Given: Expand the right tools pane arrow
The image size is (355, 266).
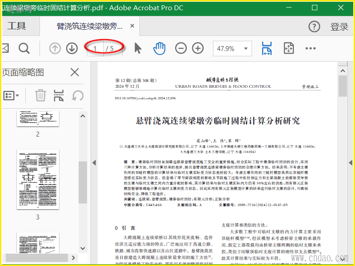Looking at the screenshot, I should [351, 163].
